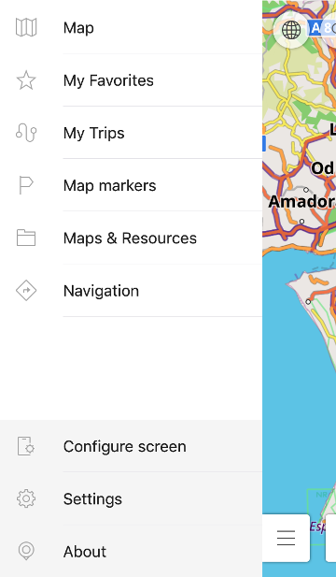Click the star icon for favorites
336x577 pixels.
(x=26, y=80)
